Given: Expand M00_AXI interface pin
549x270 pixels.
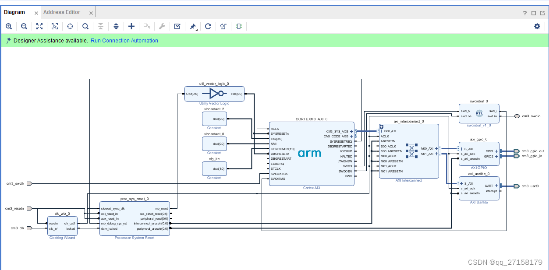Looking at the screenshot, I should (x=436, y=149).
